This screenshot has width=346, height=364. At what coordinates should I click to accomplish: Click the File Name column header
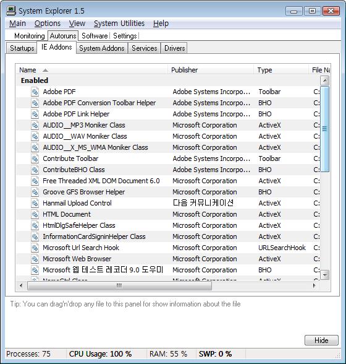tap(320, 70)
